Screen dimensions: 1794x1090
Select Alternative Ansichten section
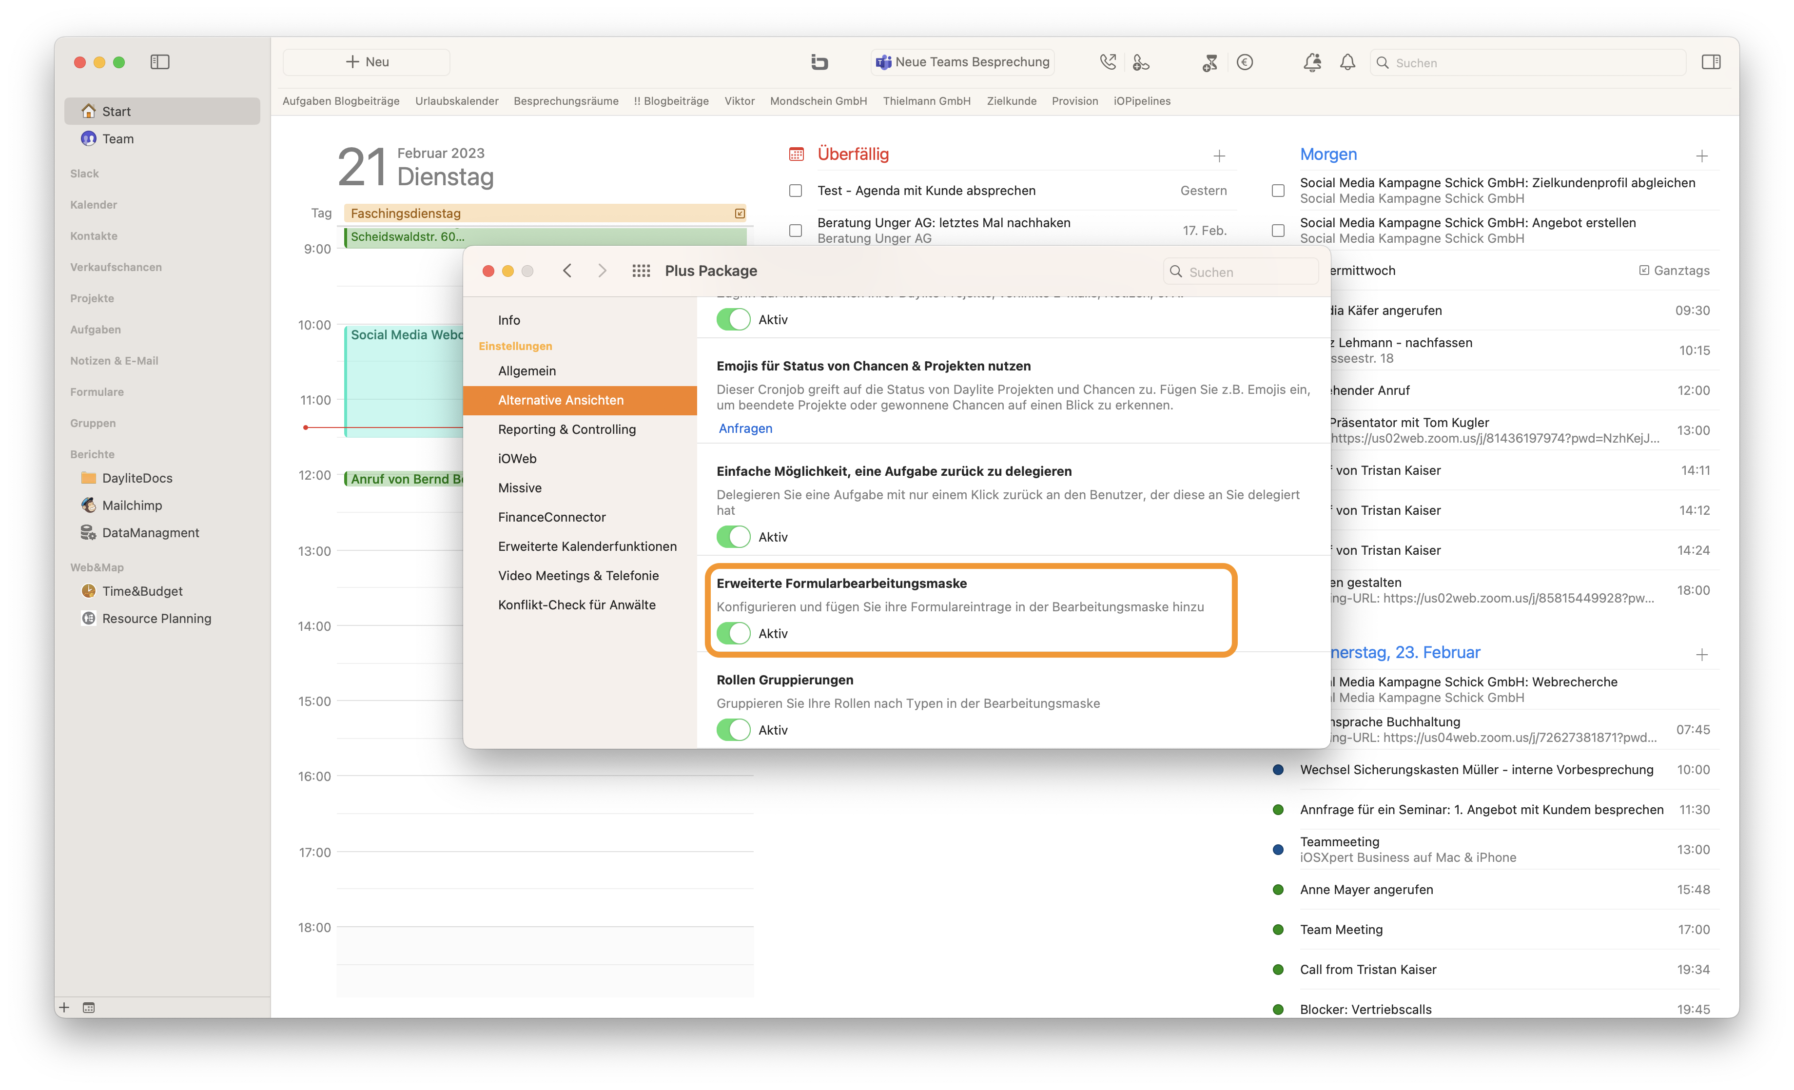pos(580,400)
